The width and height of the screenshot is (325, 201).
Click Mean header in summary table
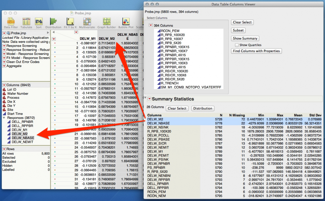[x=298, y=115]
